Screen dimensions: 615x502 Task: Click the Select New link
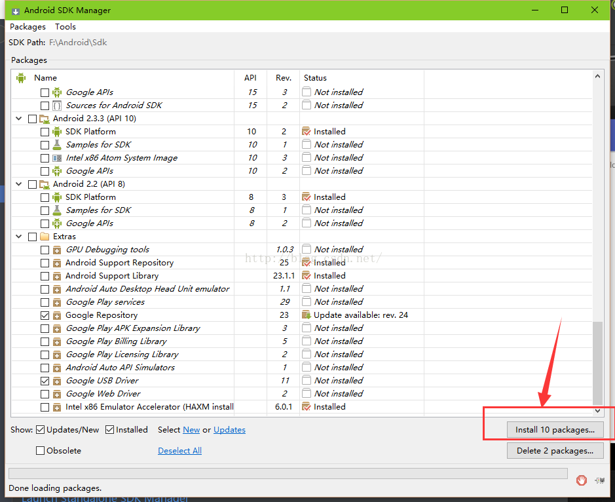pyautogui.click(x=191, y=430)
